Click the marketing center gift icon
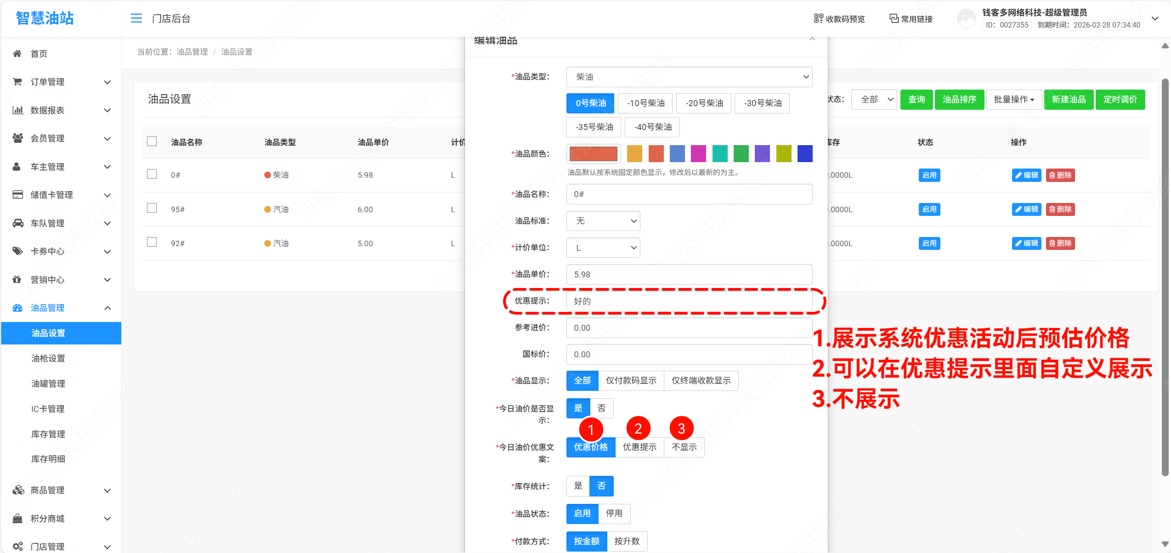Screen dimensions: 1171x553 tap(17, 280)
